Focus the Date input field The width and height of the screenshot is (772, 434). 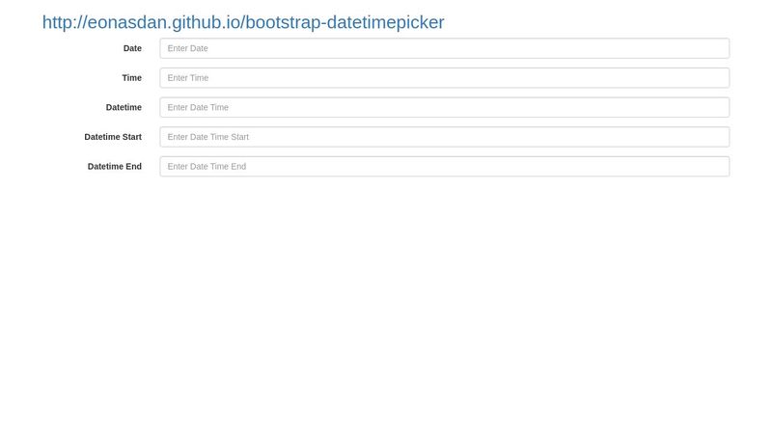(x=445, y=48)
